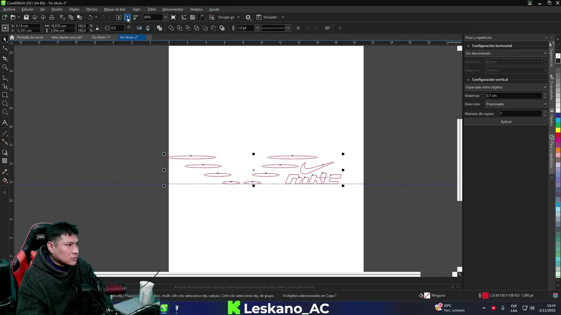Select the Artistic Media tool
The width and height of the screenshot is (561, 315).
(5, 86)
